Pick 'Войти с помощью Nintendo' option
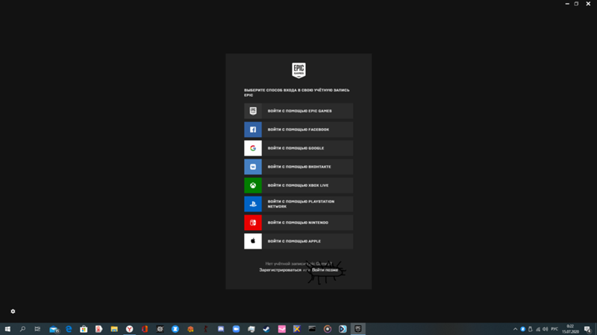This screenshot has width=597, height=335. click(299, 223)
